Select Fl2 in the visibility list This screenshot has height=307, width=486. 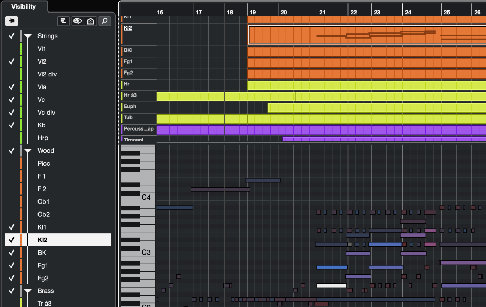42,189
